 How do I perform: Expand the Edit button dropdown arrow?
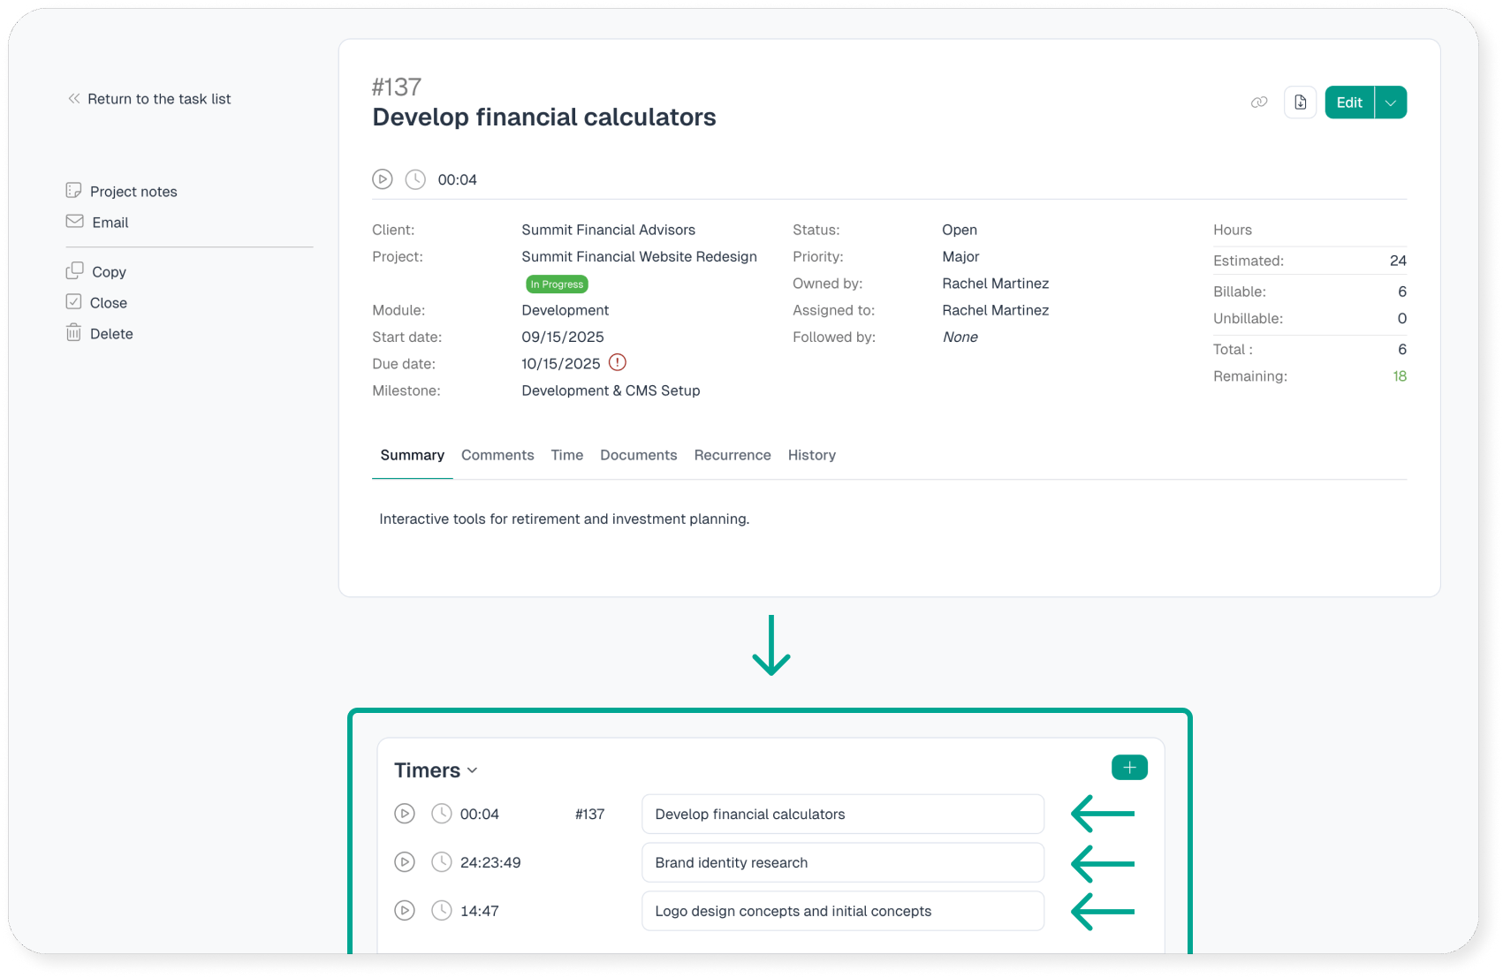[1391, 102]
